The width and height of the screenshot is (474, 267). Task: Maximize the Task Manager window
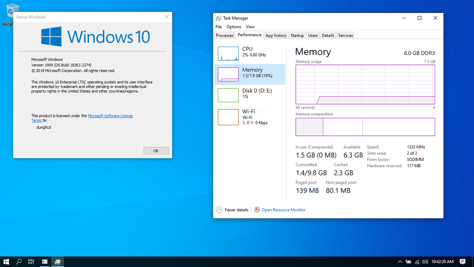click(x=419, y=18)
